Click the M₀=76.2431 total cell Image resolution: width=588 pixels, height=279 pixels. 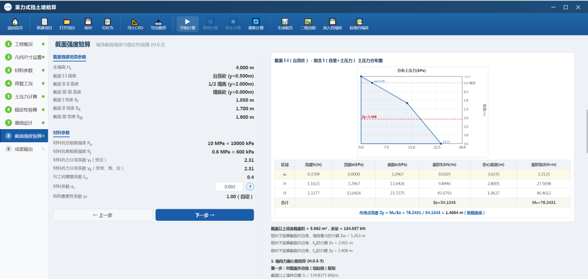543,203
